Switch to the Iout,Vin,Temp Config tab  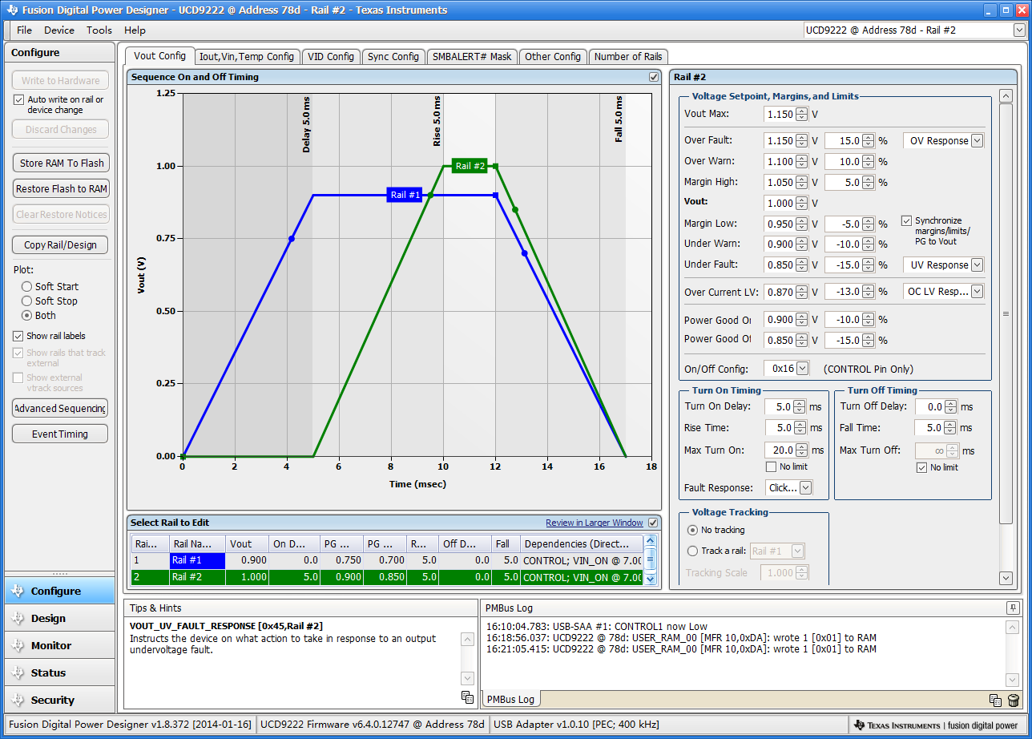247,57
